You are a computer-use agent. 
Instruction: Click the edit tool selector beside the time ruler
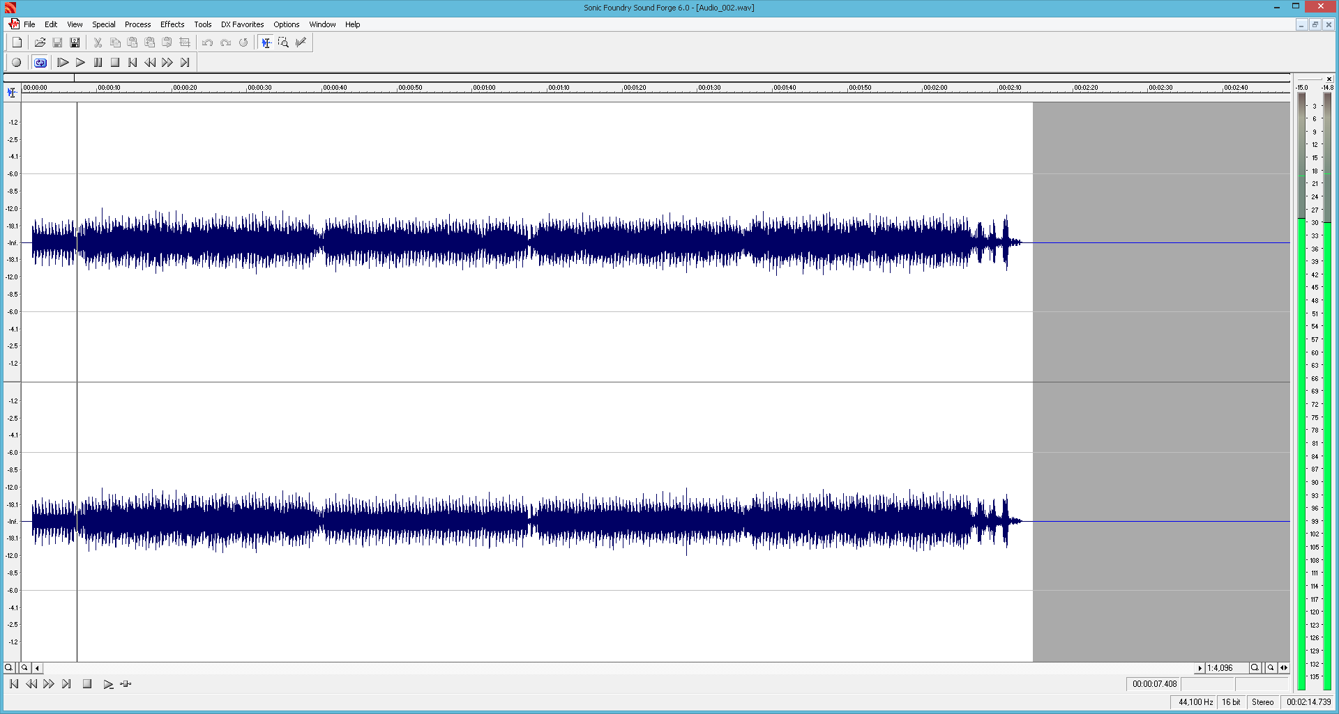(x=12, y=92)
